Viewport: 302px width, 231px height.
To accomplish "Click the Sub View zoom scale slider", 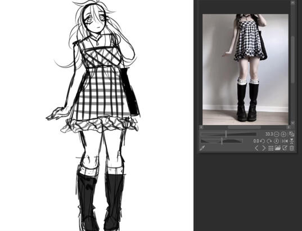I will pyautogui.click(x=229, y=134).
